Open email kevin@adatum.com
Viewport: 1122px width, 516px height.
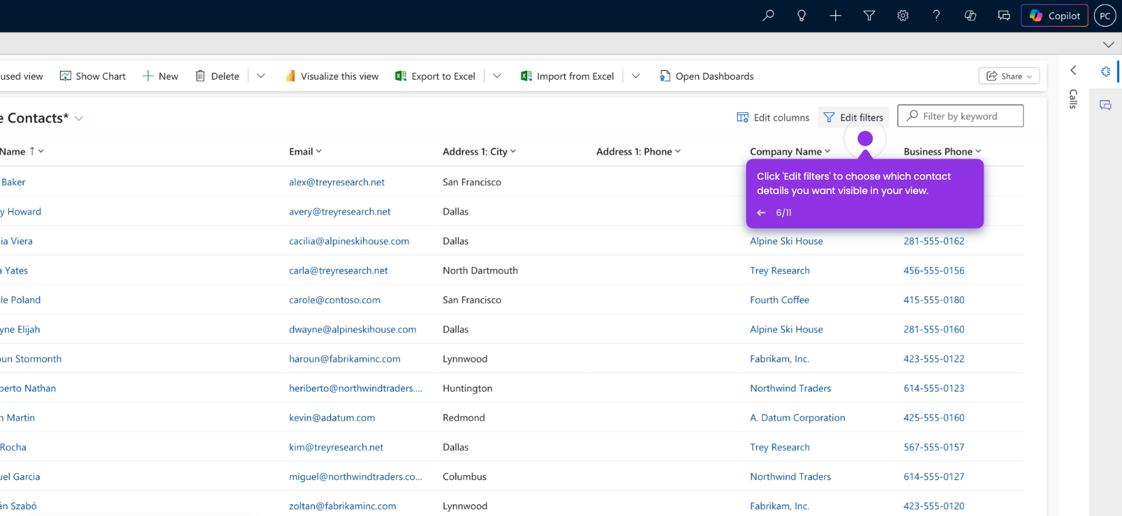332,418
